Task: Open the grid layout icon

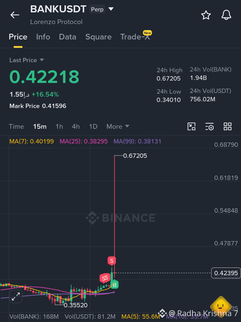Action: coord(228,126)
